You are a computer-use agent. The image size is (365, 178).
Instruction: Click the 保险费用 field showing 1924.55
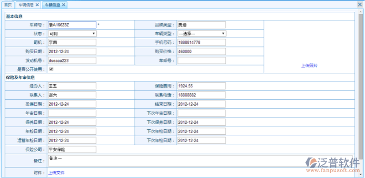(201, 86)
